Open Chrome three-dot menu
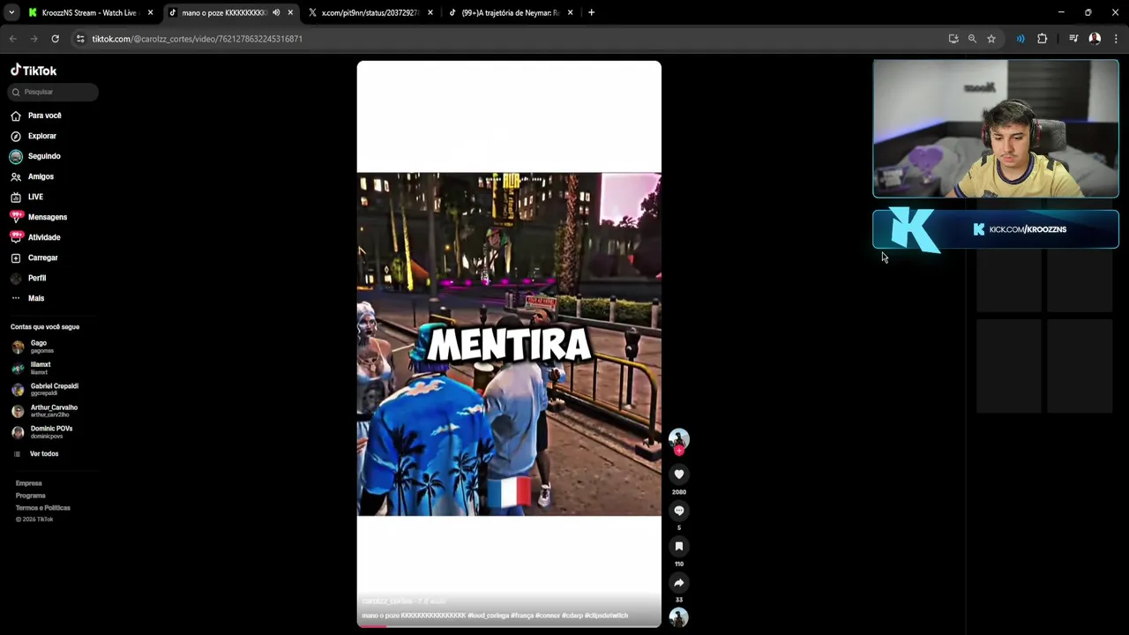Screen dimensions: 1129x635 [1116, 39]
